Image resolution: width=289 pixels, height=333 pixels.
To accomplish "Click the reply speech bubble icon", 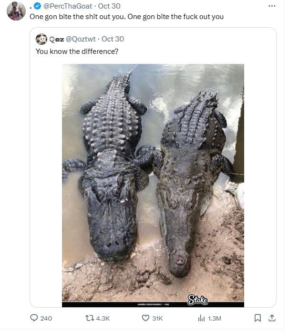I will 34,318.
